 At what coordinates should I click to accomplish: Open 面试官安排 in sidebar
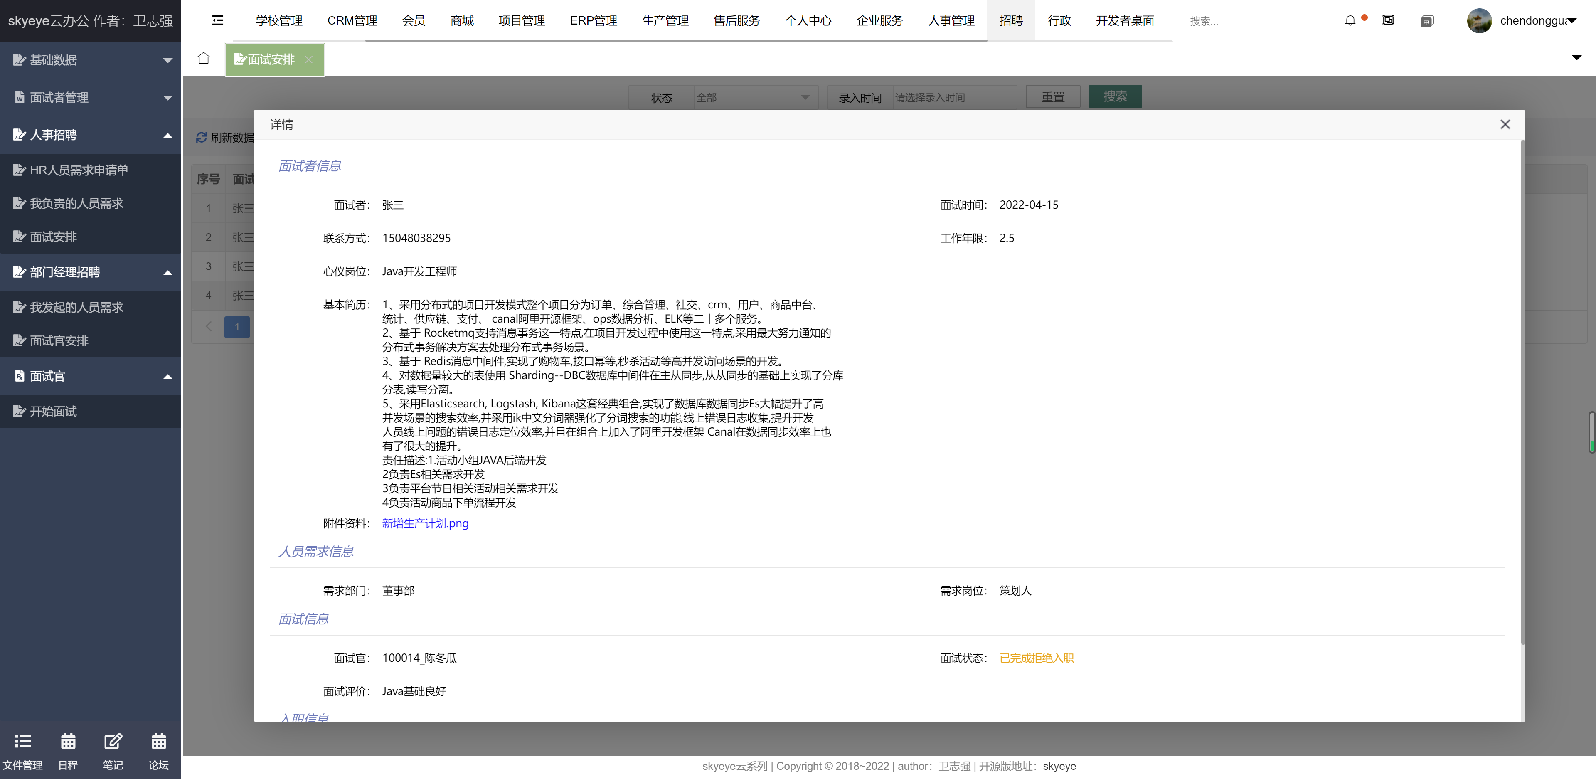[59, 340]
